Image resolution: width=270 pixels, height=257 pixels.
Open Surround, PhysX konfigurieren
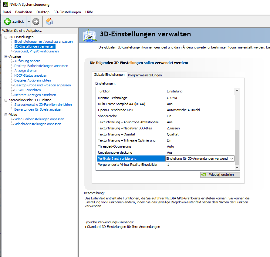coord(36,51)
